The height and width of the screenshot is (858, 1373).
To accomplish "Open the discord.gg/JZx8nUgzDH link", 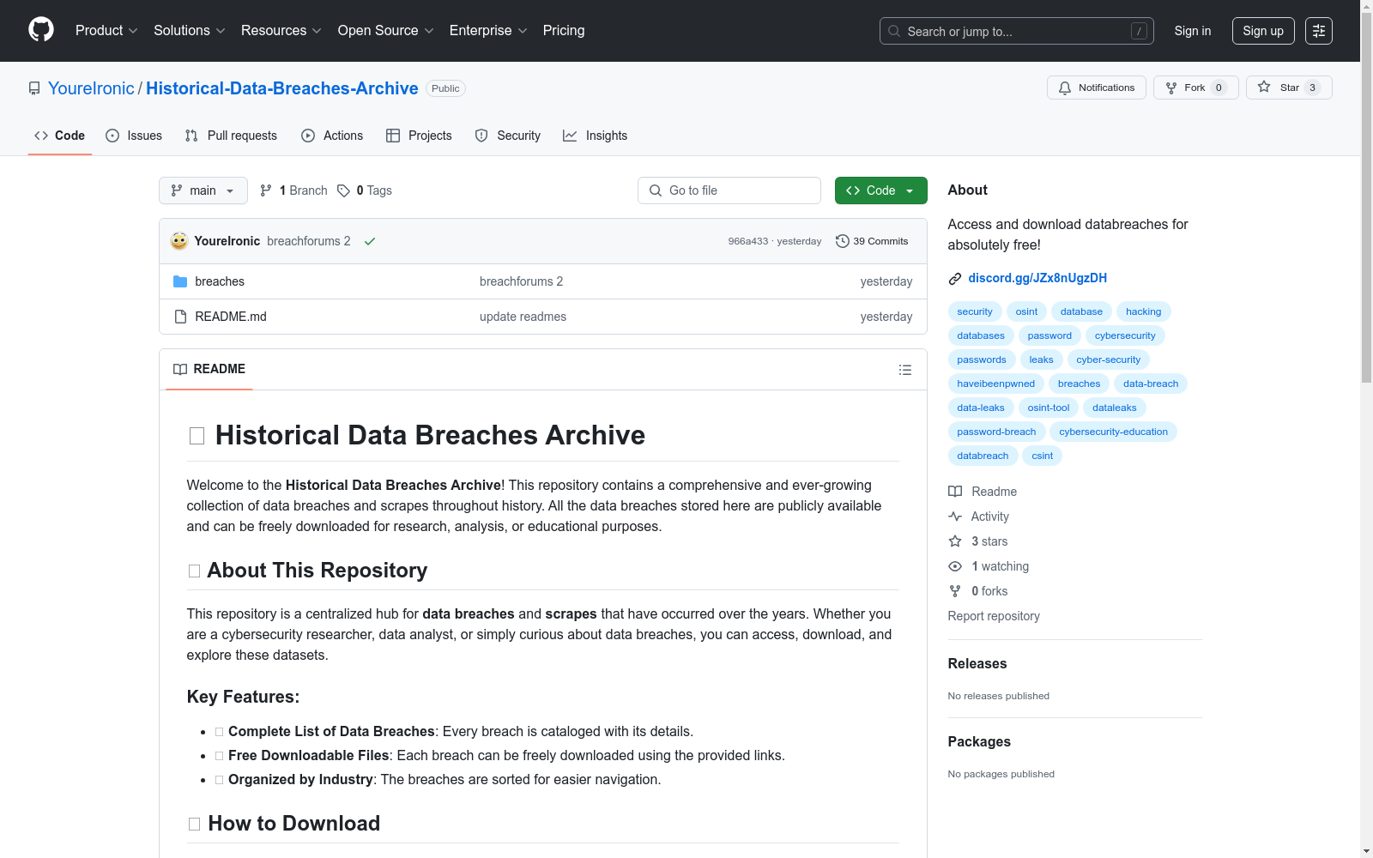I will coord(1037,278).
